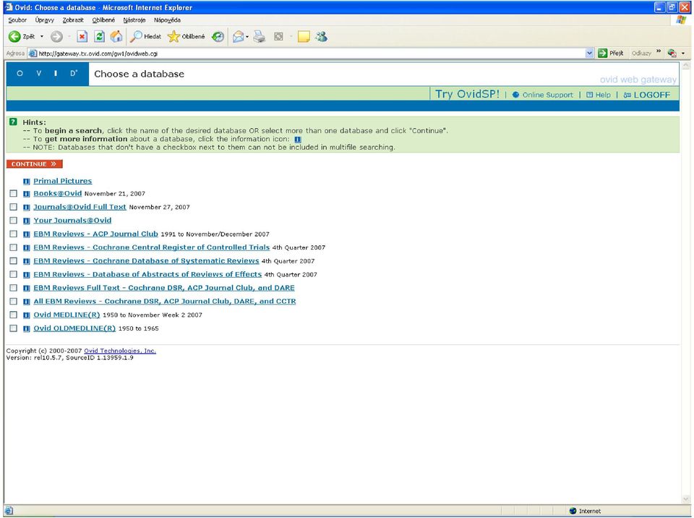Open info icon for EBM Reviews ACP Journal Club

(27, 234)
